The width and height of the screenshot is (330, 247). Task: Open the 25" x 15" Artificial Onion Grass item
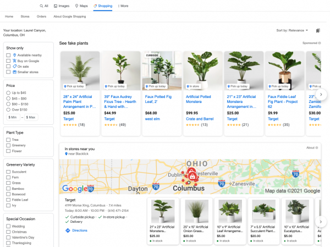pyautogui.click(x=196, y=221)
